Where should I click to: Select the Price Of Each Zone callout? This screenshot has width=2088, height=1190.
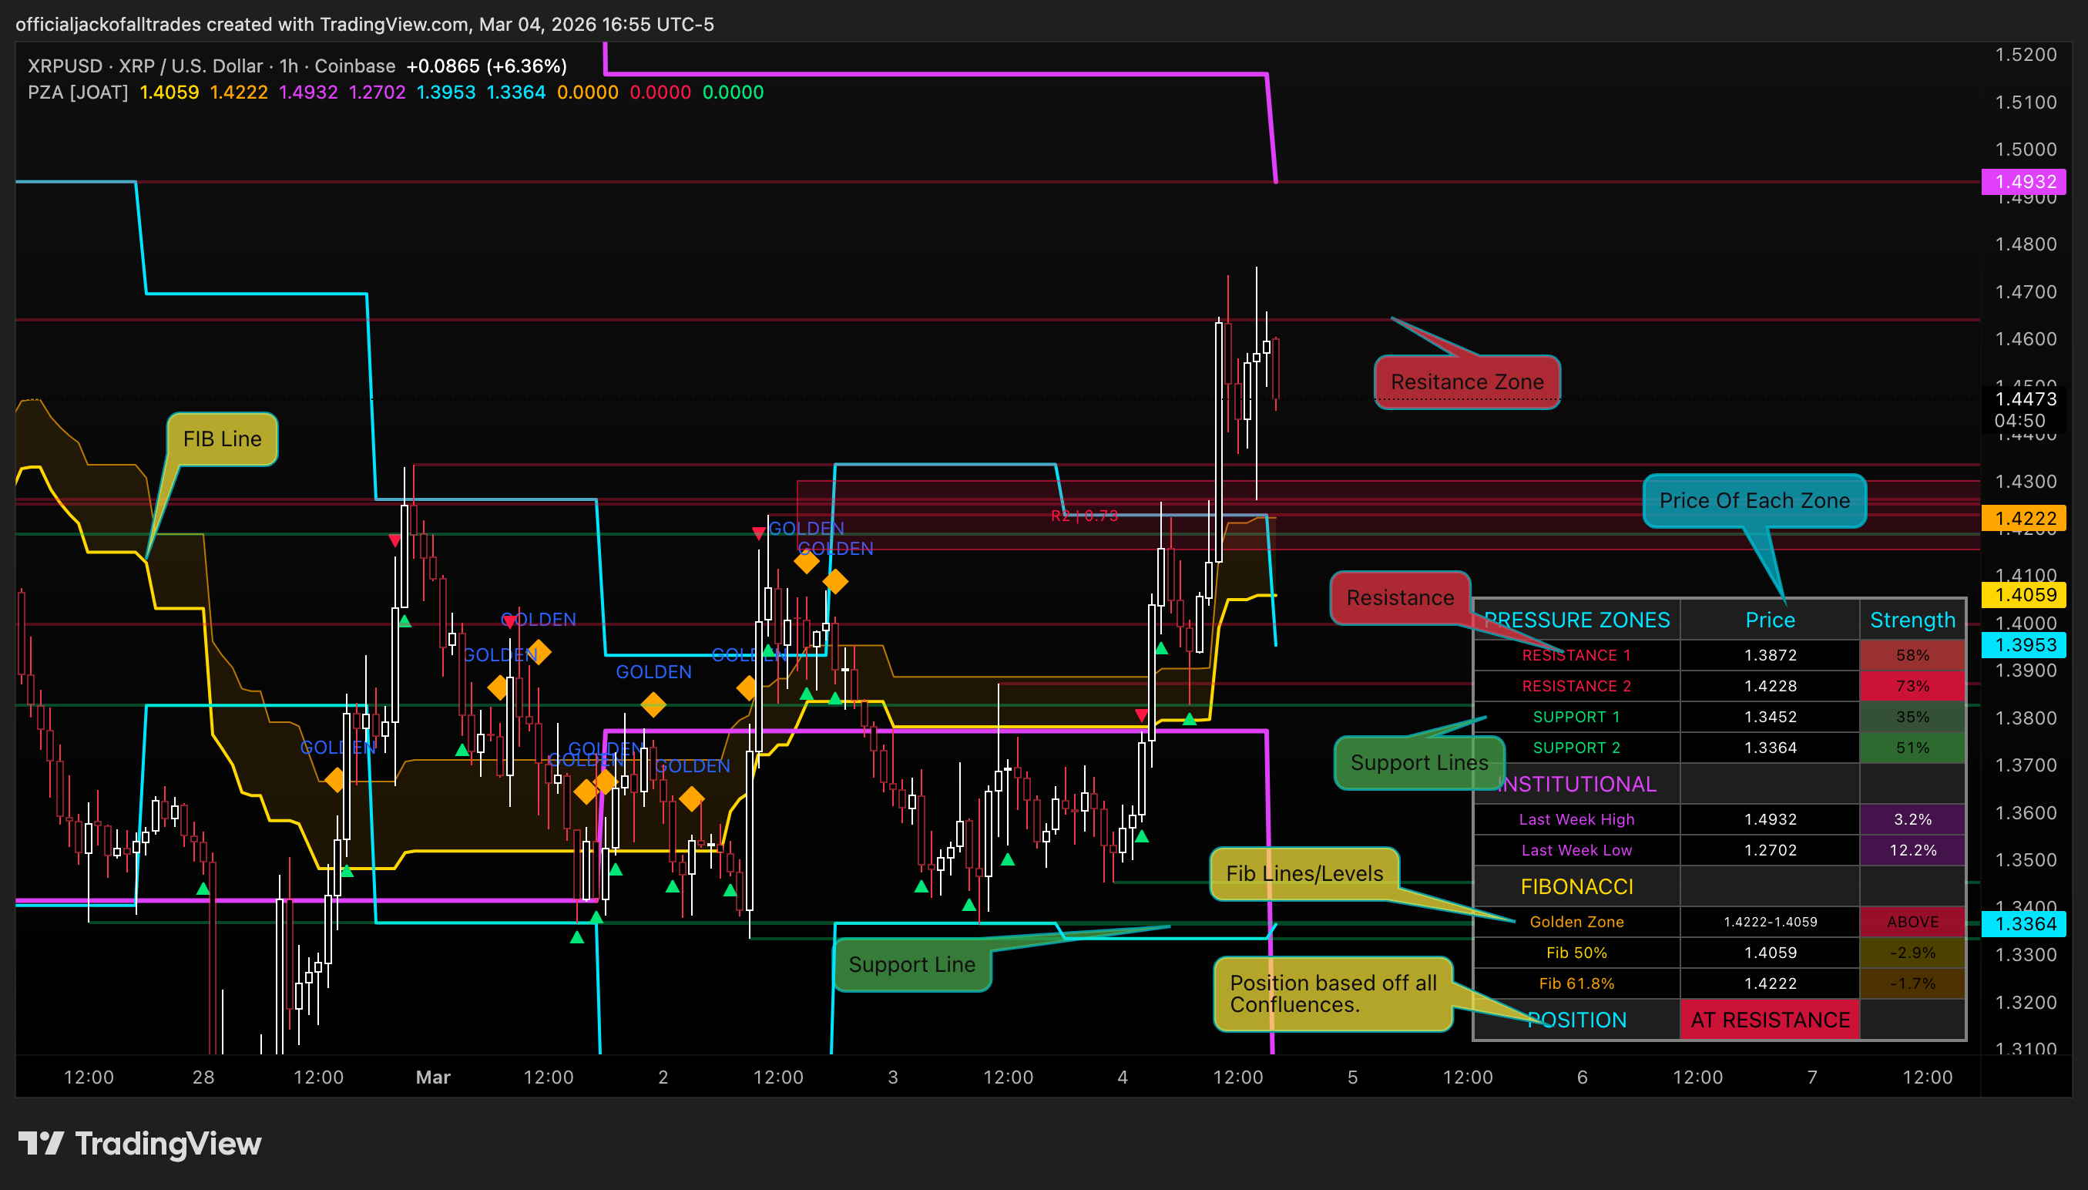[x=1754, y=500]
